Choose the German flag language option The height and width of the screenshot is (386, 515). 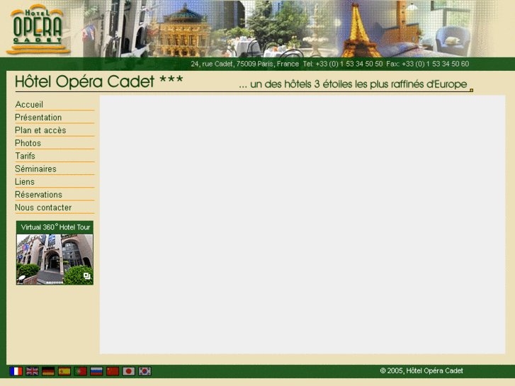click(48, 371)
